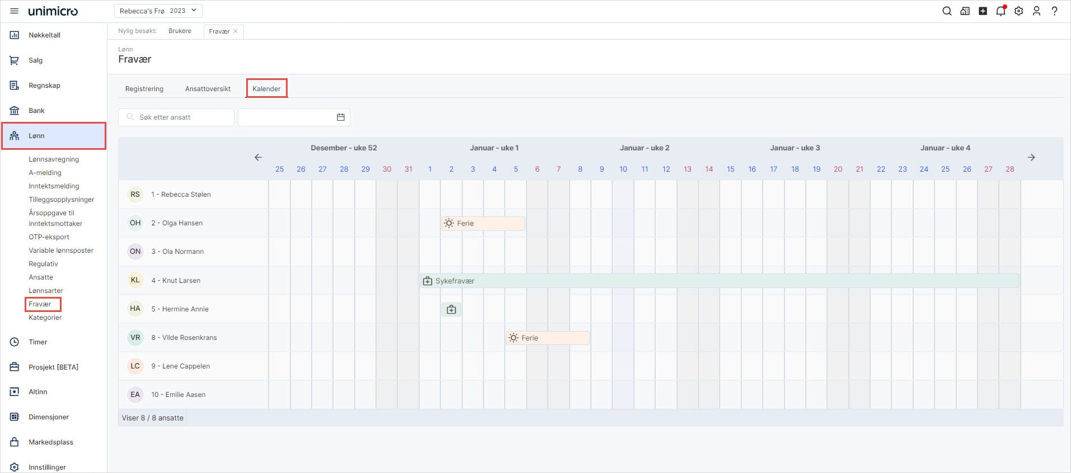The width and height of the screenshot is (1071, 473).
Task: Open the Lønnsavregning link in sidebar
Action: (x=54, y=159)
